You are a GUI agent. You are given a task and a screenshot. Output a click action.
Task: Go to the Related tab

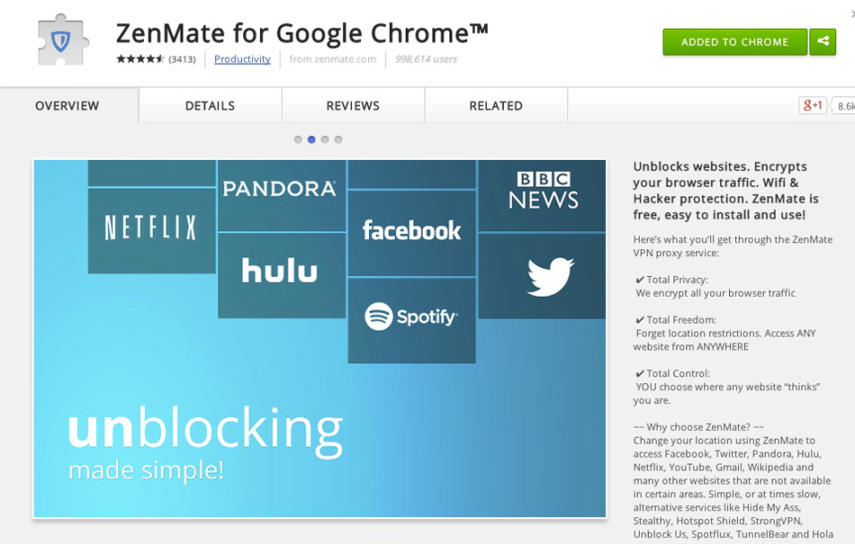pos(496,105)
